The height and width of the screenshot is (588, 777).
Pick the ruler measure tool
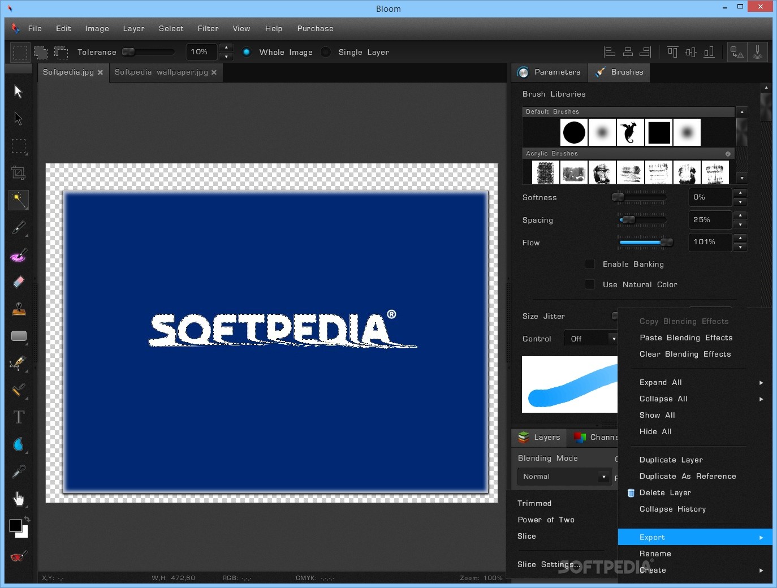(x=19, y=390)
